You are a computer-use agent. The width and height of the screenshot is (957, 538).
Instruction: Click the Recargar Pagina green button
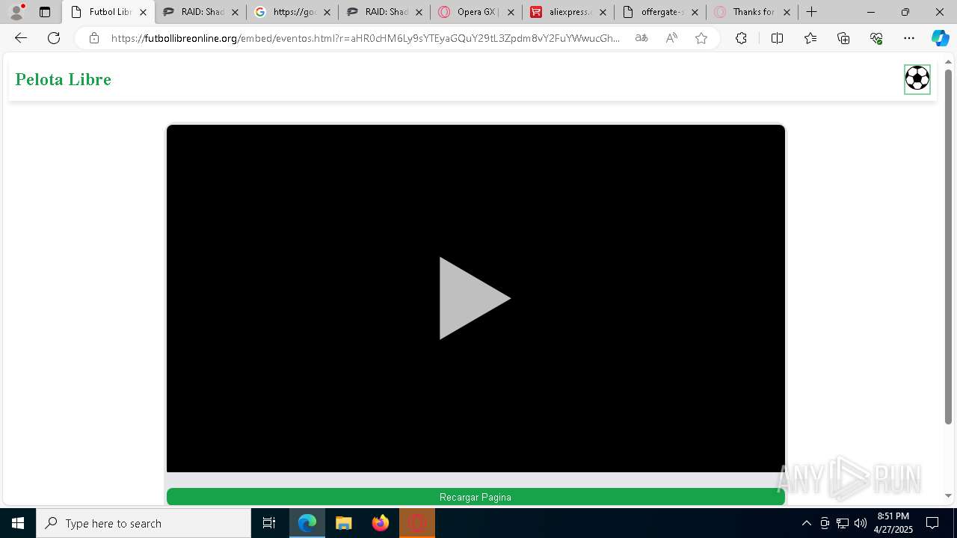pos(476,497)
